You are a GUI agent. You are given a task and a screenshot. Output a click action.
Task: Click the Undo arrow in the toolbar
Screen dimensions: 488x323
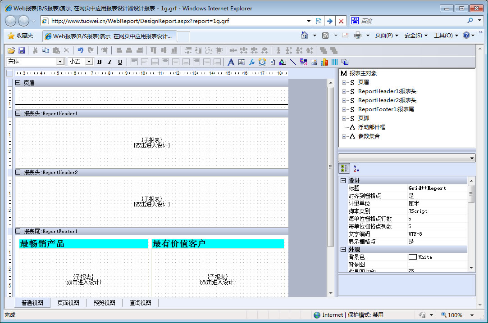pos(80,50)
